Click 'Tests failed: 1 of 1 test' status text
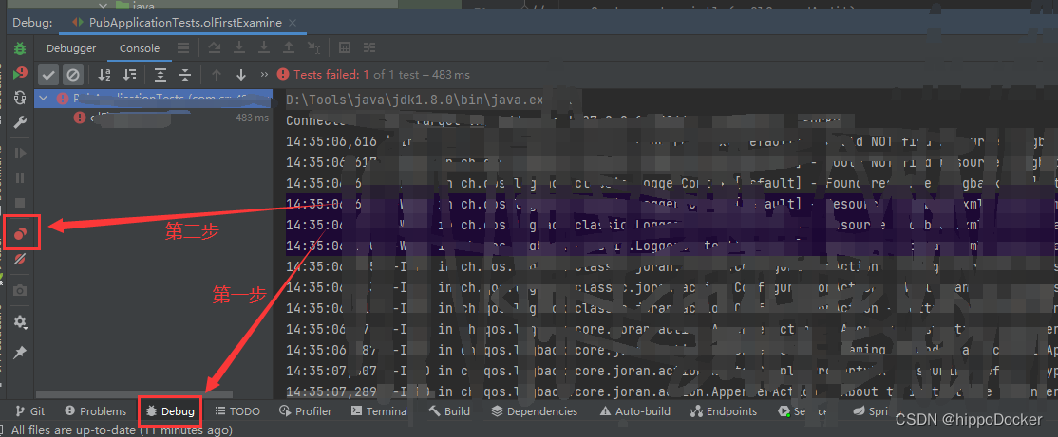Viewport: 1058px width, 437px height. 372,75
